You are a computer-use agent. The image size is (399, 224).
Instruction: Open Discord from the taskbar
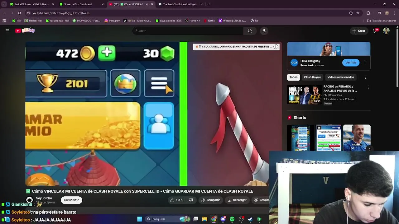point(223,219)
